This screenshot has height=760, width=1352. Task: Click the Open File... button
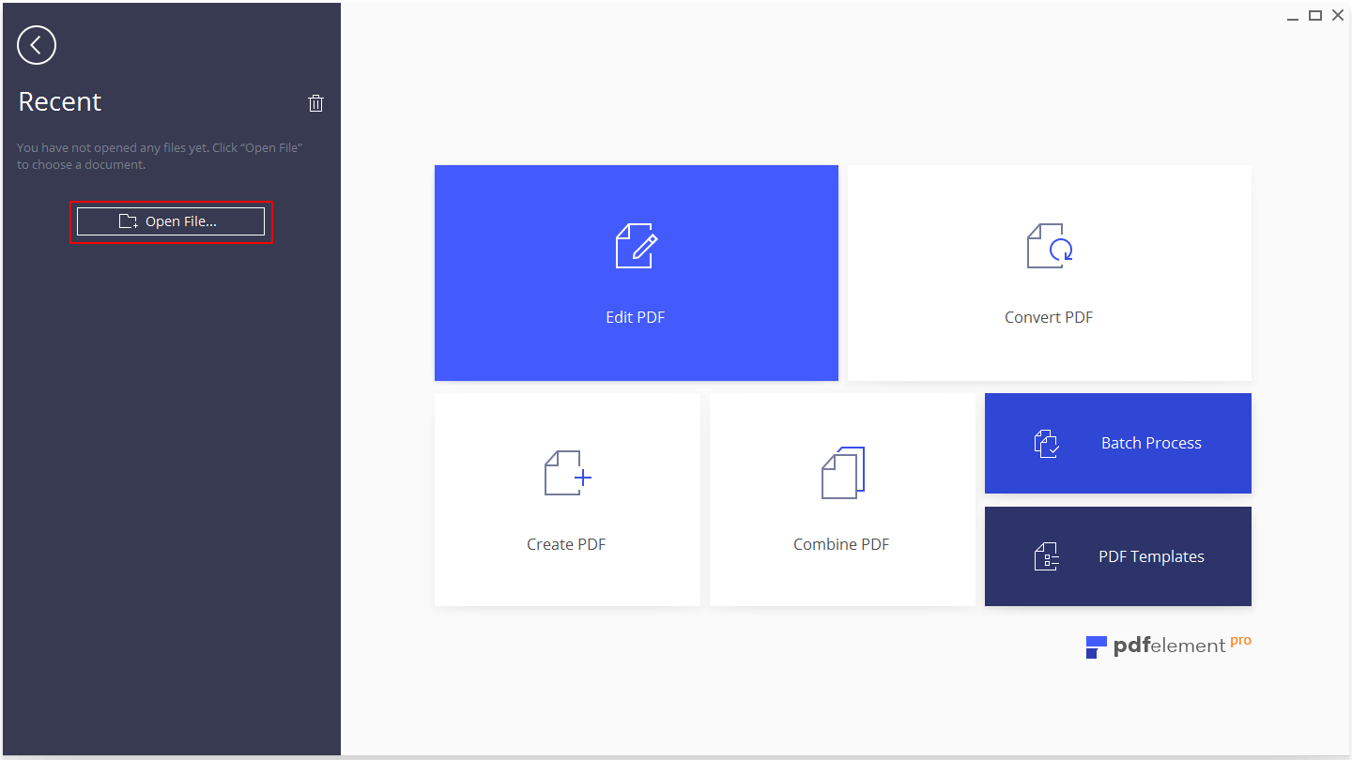click(171, 221)
